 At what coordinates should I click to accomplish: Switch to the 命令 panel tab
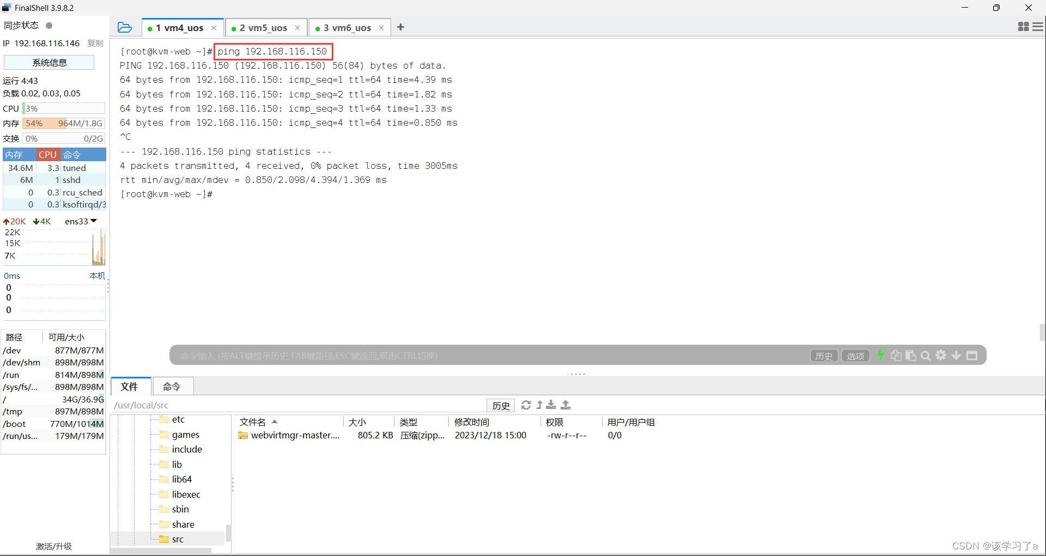[x=172, y=386]
